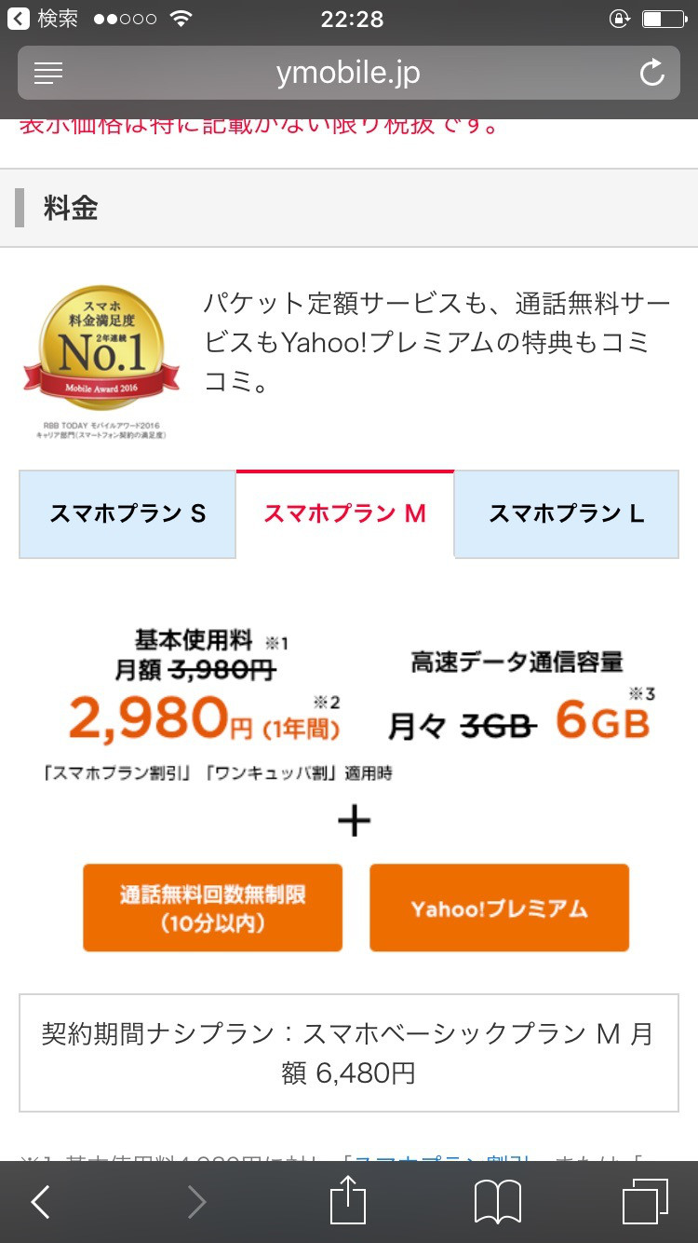698x1243 pixels.
Task: Return to 検索 app via back chevron
Action: [43, 18]
